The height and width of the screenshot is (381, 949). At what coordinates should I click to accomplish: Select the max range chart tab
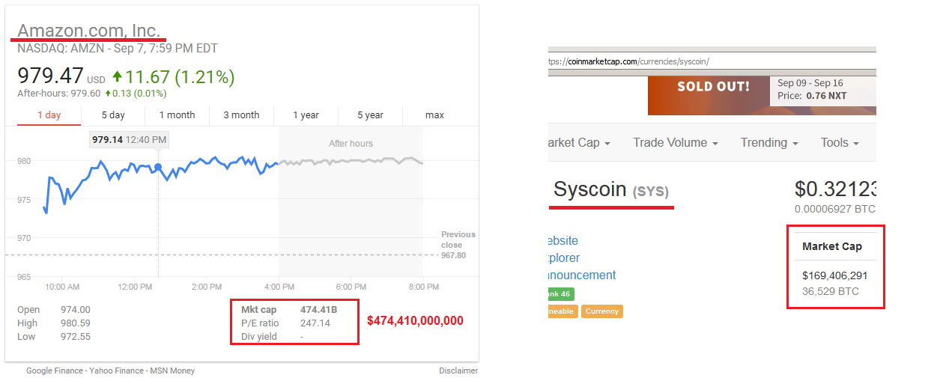coord(434,115)
